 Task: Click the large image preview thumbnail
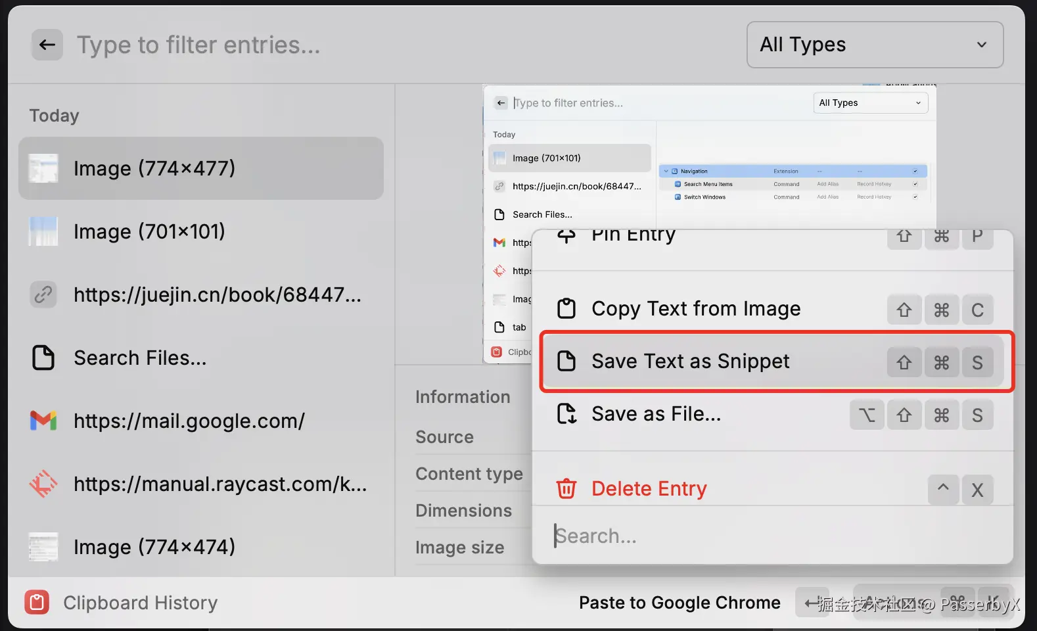pos(710,223)
